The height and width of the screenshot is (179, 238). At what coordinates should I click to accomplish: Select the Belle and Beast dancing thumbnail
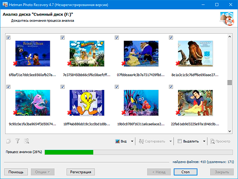click(141, 53)
